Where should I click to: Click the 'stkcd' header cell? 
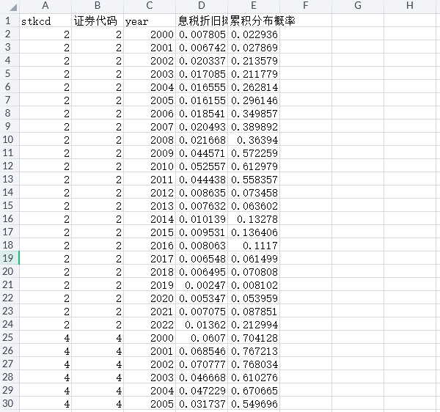[45, 21]
